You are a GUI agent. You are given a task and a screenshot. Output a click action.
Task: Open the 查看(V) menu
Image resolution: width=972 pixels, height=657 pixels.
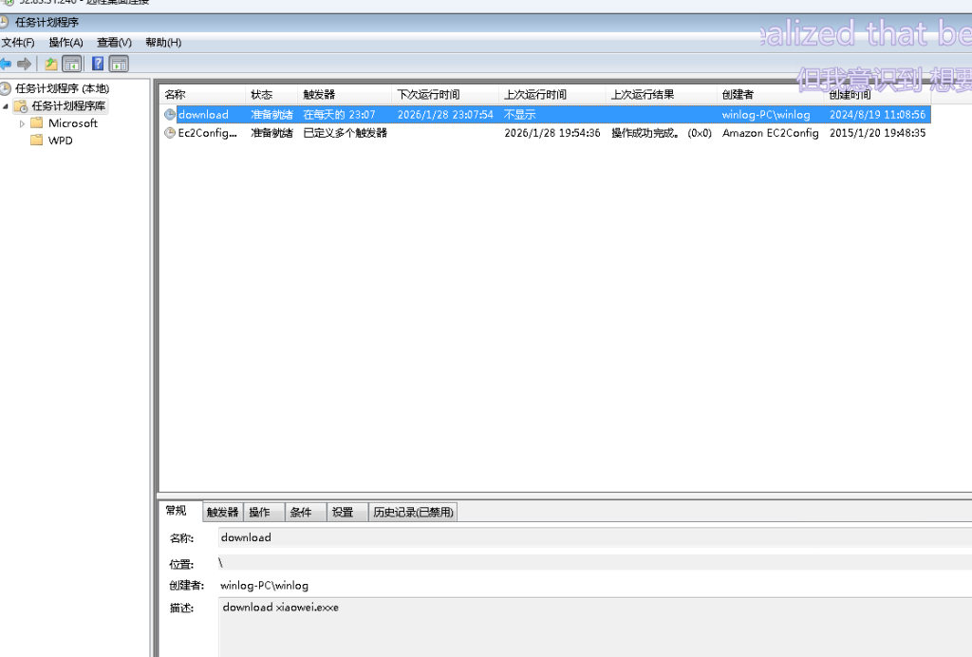(114, 43)
